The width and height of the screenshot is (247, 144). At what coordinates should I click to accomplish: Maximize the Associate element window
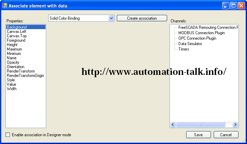233,6
